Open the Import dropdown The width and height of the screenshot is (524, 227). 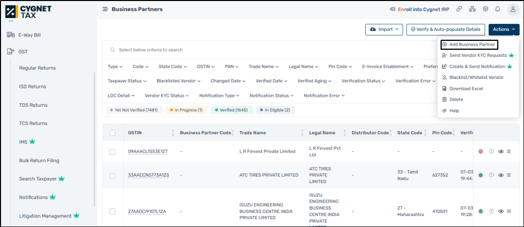tap(384, 29)
